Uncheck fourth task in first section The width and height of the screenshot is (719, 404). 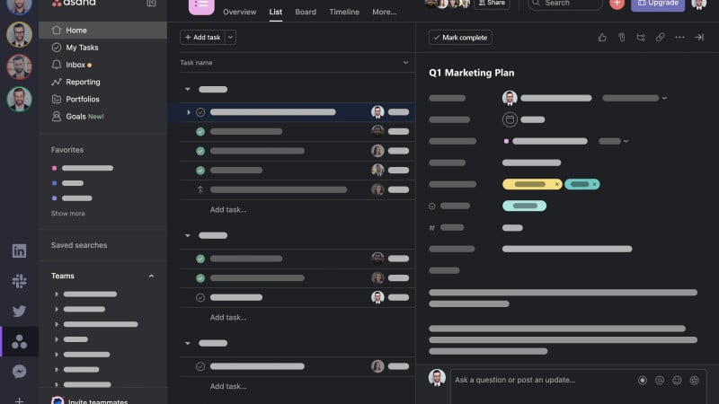200,171
